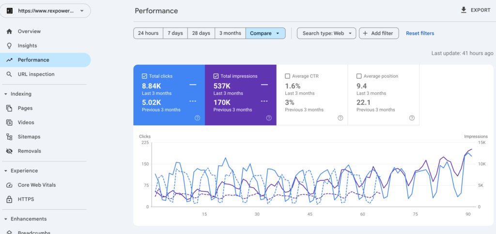Click the HTTPS lock icon
This screenshot has width=496, height=234.
pos(9,199)
